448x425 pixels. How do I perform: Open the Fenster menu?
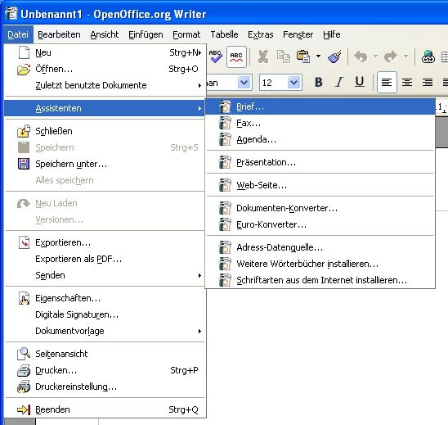[298, 34]
